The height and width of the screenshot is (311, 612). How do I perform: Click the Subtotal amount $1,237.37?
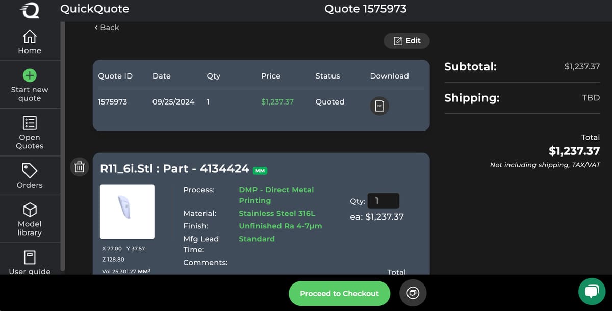pyautogui.click(x=582, y=66)
